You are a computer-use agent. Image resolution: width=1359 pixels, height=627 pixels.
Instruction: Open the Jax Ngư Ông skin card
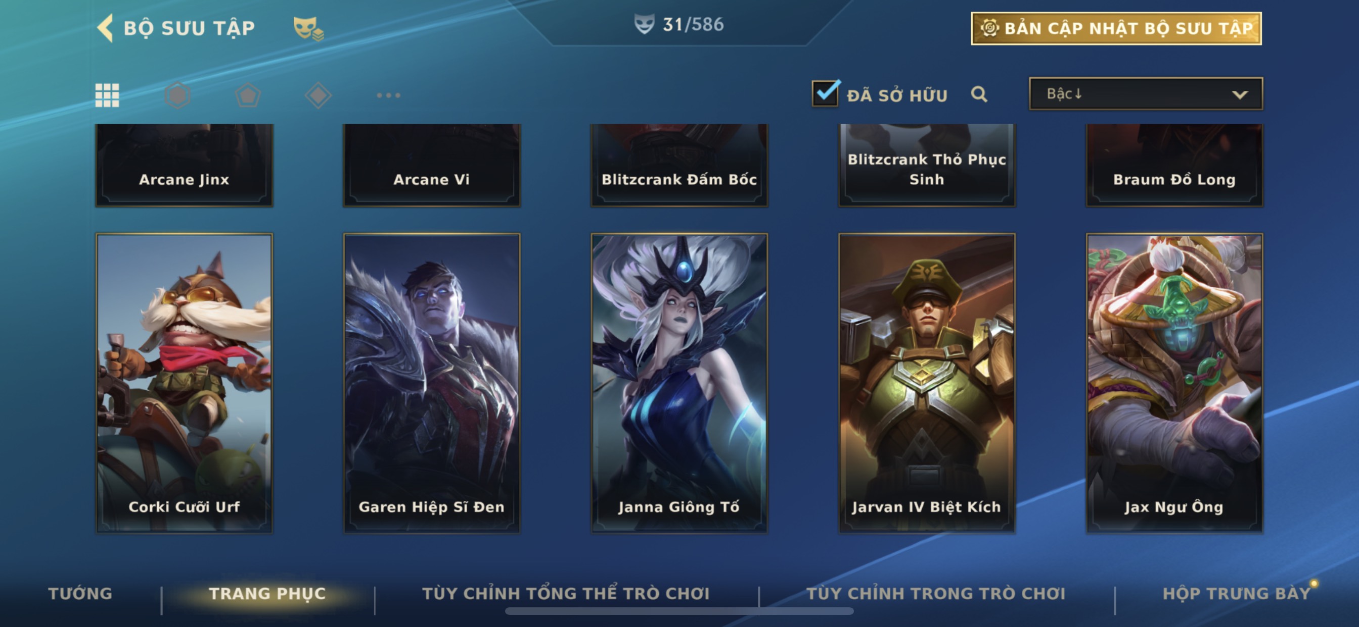pyautogui.click(x=1174, y=383)
